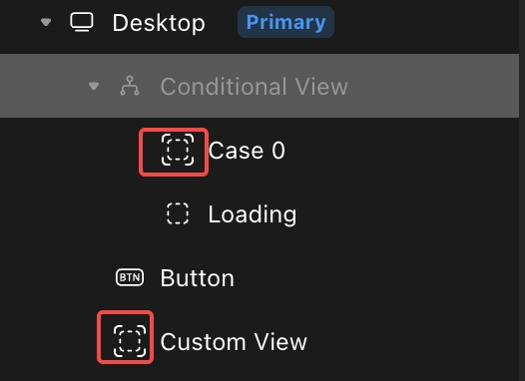This screenshot has width=525, height=381.
Task: Click the Conditional View branching icon
Action: 130,86
